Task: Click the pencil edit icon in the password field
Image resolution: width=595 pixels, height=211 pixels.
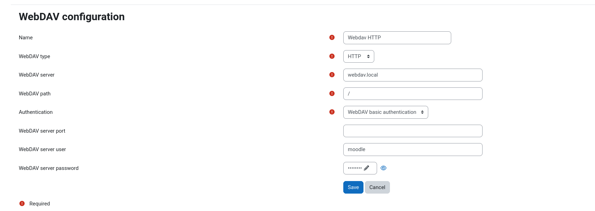Action: tap(367, 168)
